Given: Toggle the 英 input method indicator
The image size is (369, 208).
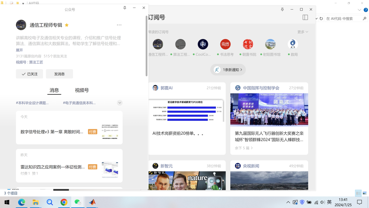Looking at the screenshot, I should click(x=329, y=202).
